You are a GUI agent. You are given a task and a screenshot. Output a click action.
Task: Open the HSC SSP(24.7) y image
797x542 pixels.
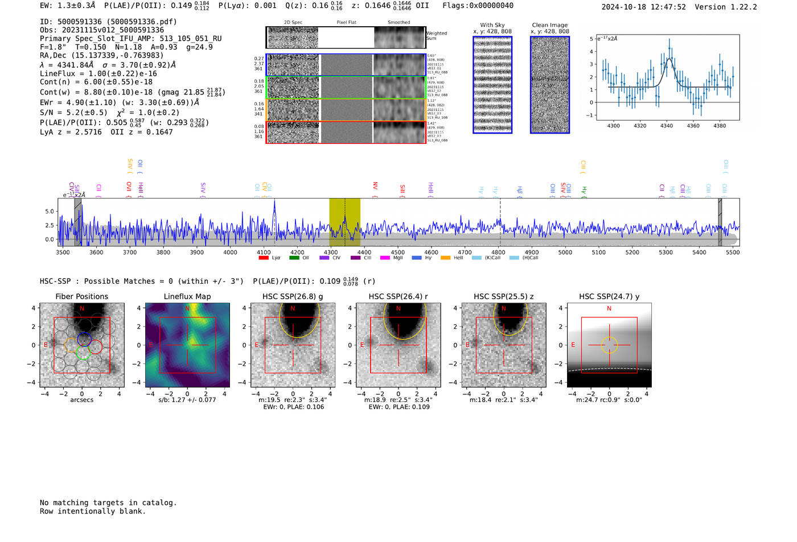(609, 345)
